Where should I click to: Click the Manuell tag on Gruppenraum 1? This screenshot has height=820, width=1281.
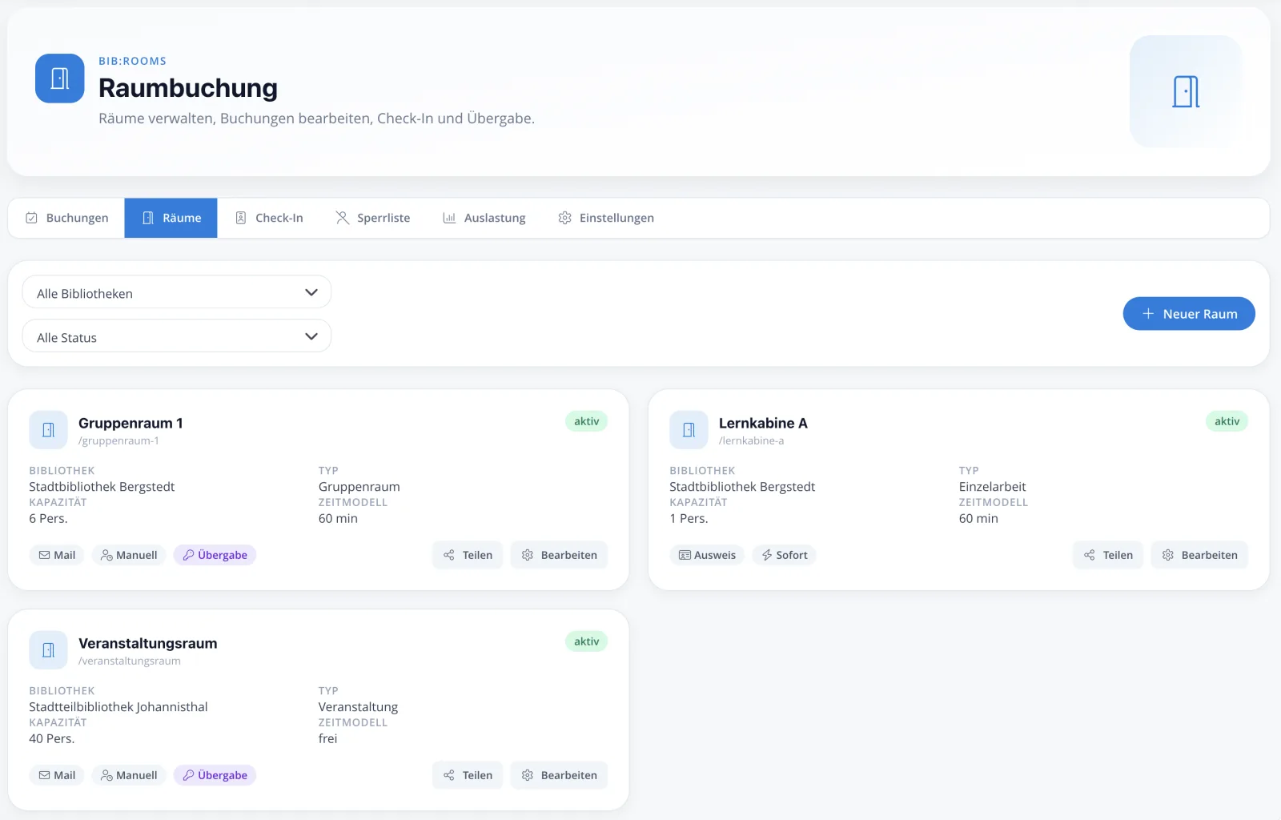click(129, 555)
